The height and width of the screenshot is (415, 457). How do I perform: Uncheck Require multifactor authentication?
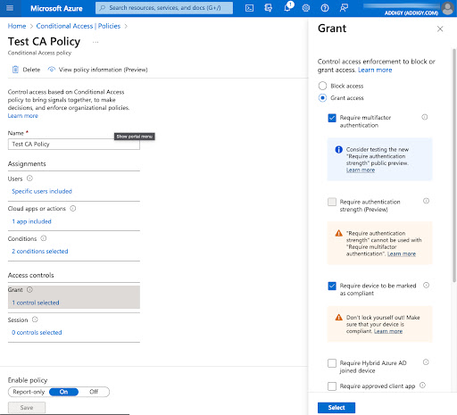pos(332,118)
